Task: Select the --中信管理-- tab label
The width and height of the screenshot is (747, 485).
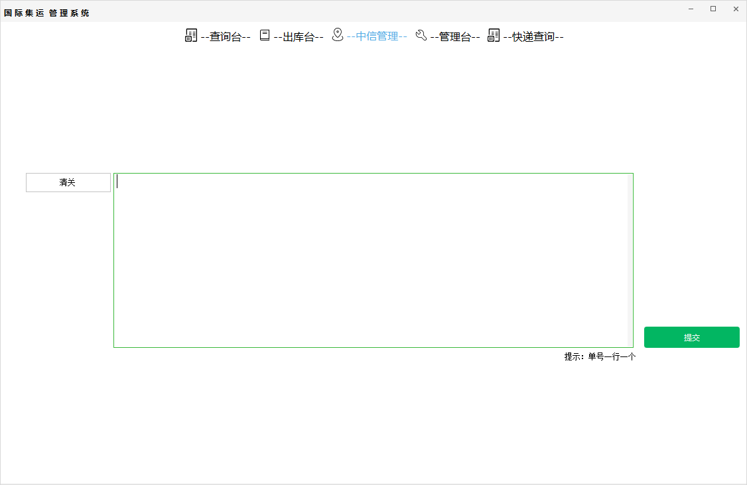Action: [x=377, y=36]
